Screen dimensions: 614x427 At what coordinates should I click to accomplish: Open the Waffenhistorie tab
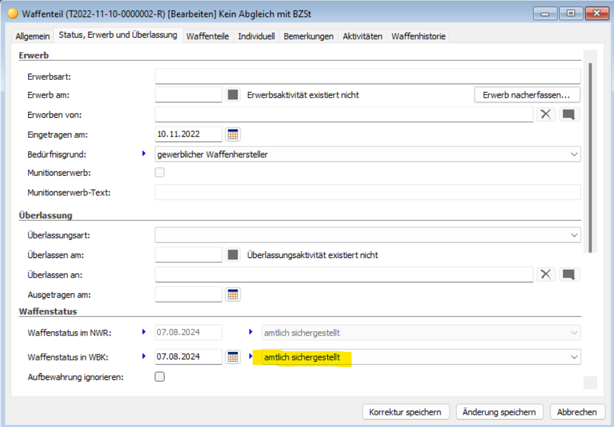[x=418, y=36]
